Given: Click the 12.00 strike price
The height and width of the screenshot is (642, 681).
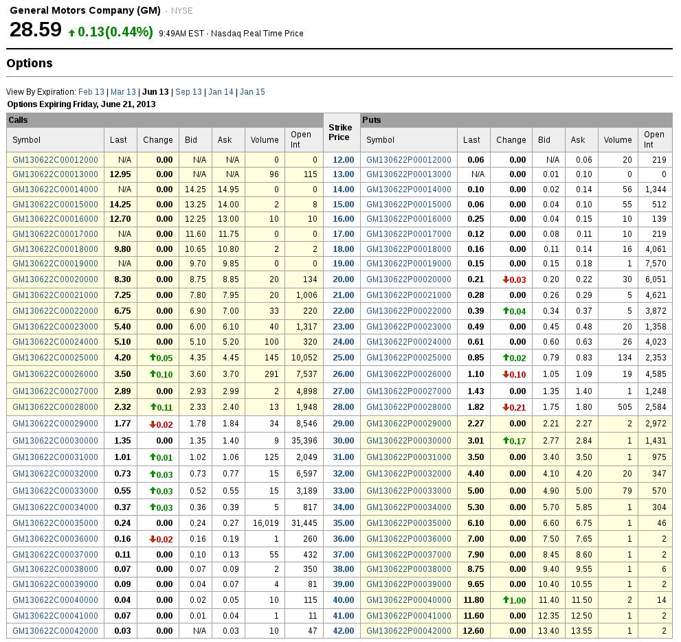Looking at the screenshot, I should pyautogui.click(x=343, y=160).
